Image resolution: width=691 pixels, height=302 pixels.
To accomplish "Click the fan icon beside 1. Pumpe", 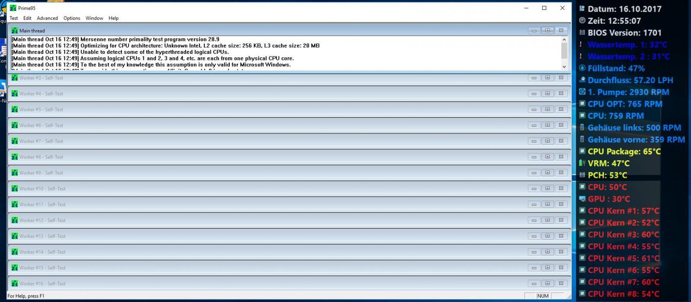I will [582, 92].
